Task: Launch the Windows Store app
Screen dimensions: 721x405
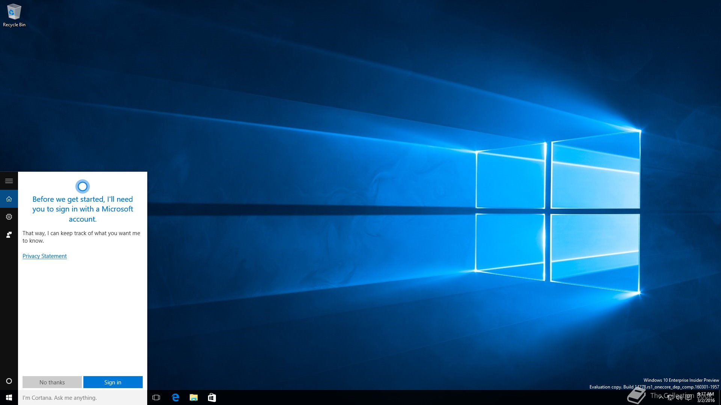Action: 212,397
